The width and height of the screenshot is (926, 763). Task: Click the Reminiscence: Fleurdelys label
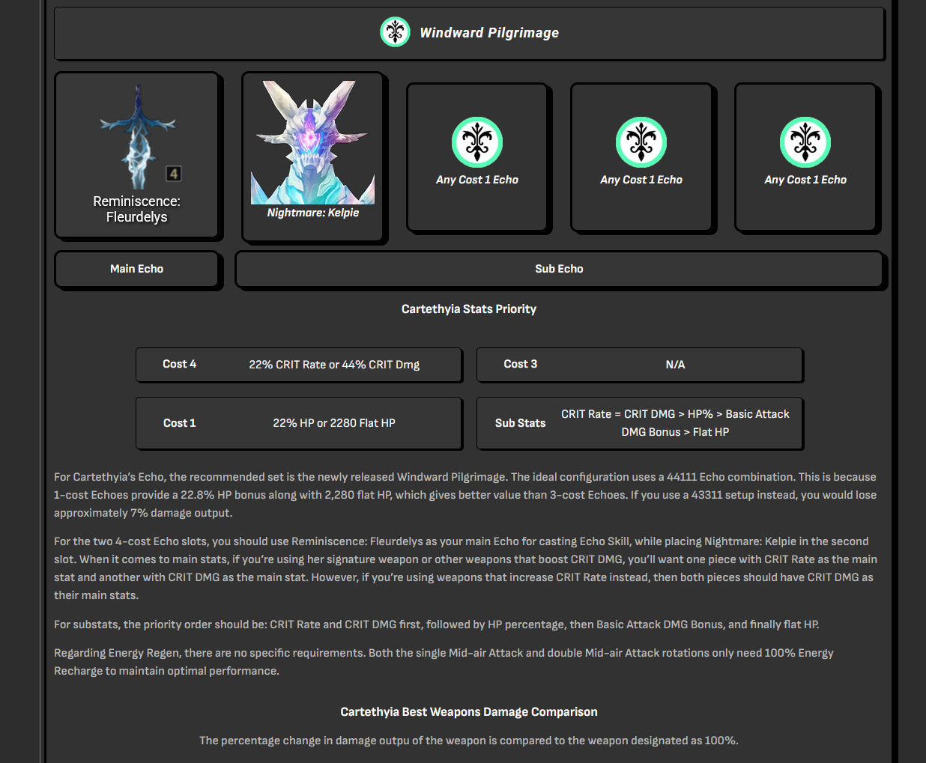[137, 209]
